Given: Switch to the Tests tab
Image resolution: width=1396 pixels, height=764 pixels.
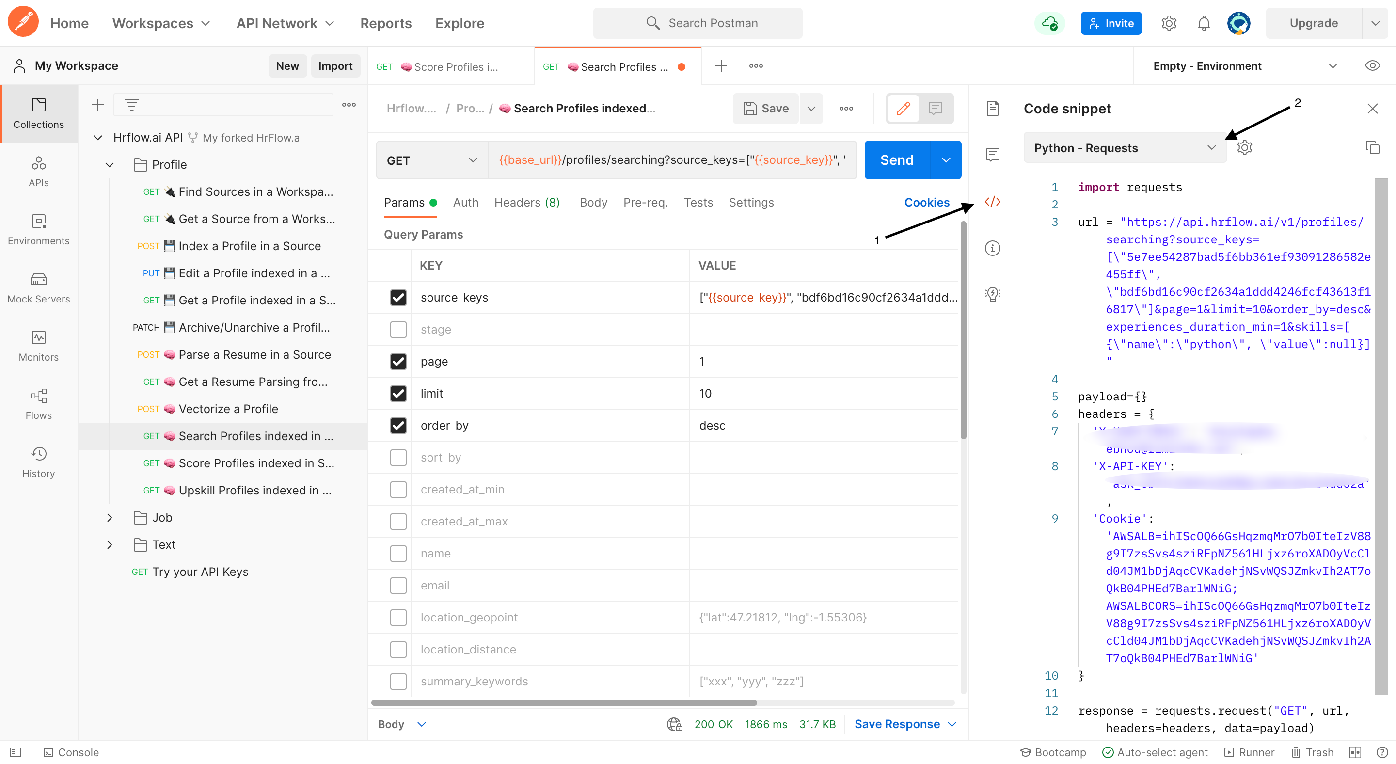Looking at the screenshot, I should [x=698, y=202].
